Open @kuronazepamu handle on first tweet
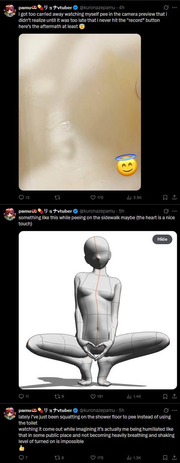 97,7
